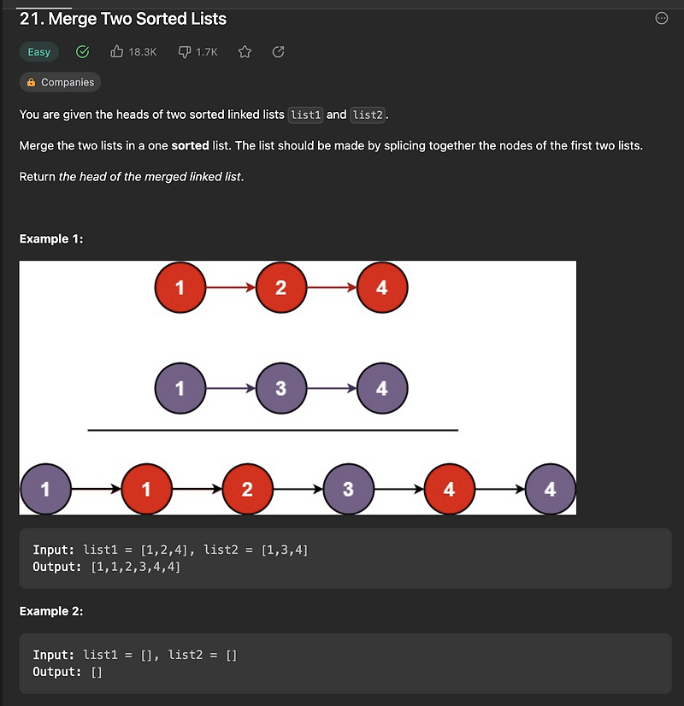Click the green solved checkmark icon
The image size is (684, 706).
tap(82, 52)
